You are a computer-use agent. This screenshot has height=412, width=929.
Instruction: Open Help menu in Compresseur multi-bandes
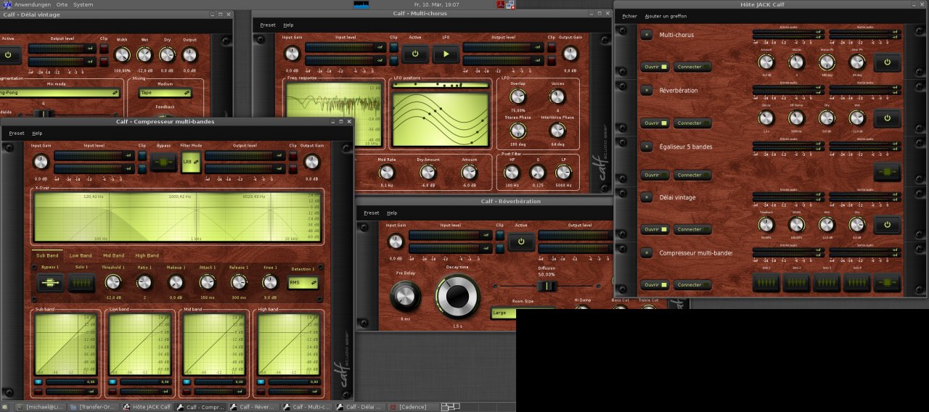pyautogui.click(x=37, y=133)
